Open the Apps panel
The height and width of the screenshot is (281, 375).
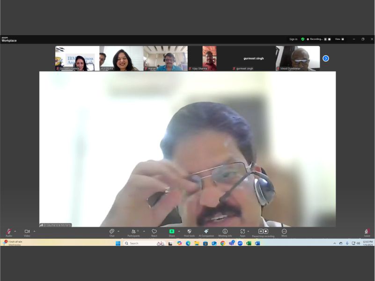tap(243, 232)
